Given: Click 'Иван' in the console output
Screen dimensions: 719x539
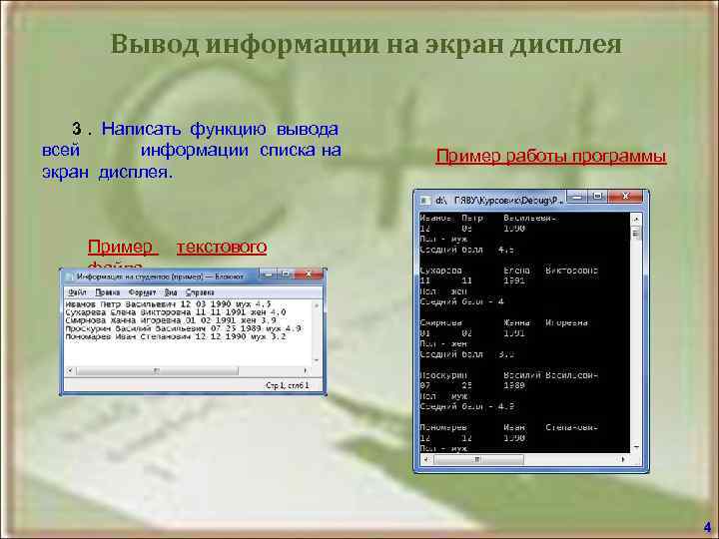Looking at the screenshot, I should tap(514, 427).
